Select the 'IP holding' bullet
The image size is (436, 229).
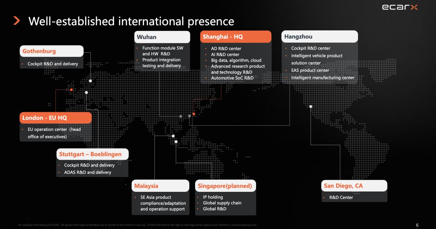(x=213, y=197)
